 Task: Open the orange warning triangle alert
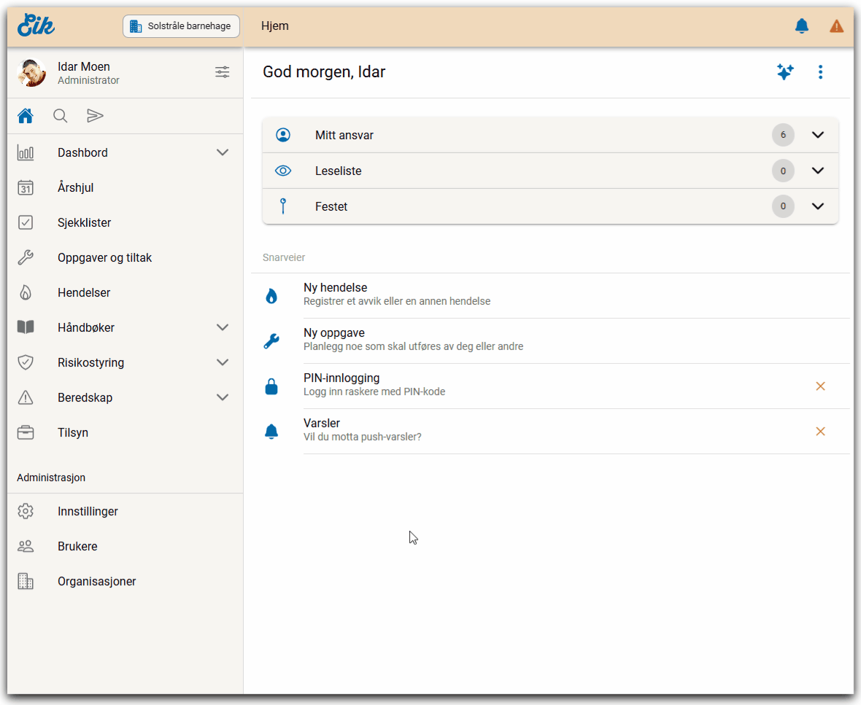coord(836,26)
